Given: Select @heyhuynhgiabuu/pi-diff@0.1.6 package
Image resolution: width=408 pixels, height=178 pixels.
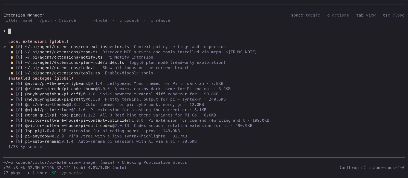Looking at the screenshot, I should [x=60, y=94].
